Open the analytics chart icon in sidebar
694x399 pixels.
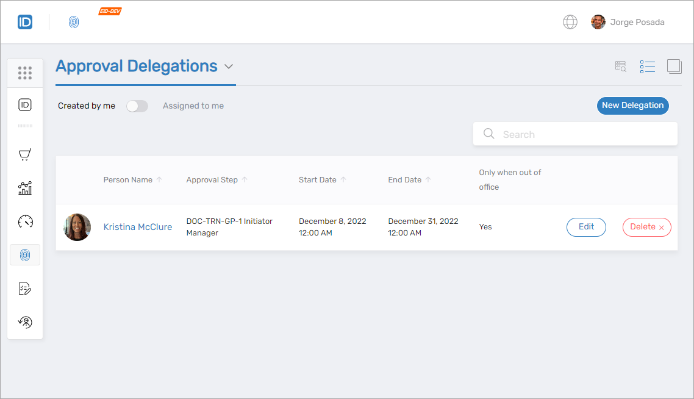click(25, 188)
